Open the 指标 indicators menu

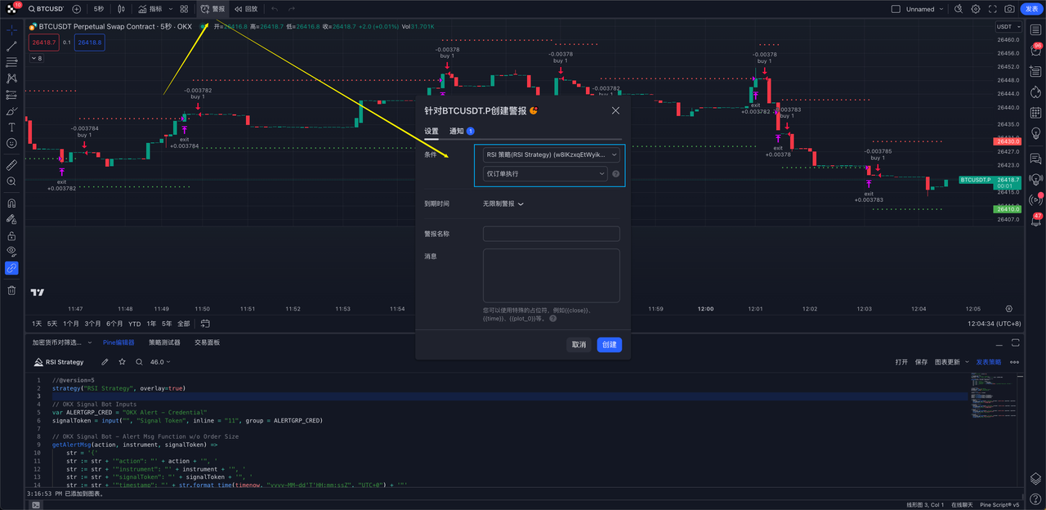tap(149, 9)
